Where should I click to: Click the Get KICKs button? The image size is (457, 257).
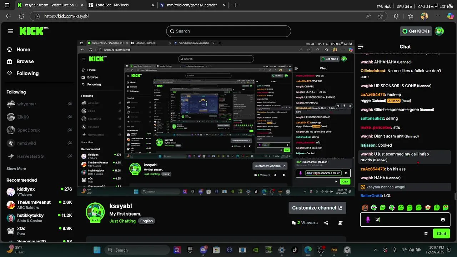[416, 31]
